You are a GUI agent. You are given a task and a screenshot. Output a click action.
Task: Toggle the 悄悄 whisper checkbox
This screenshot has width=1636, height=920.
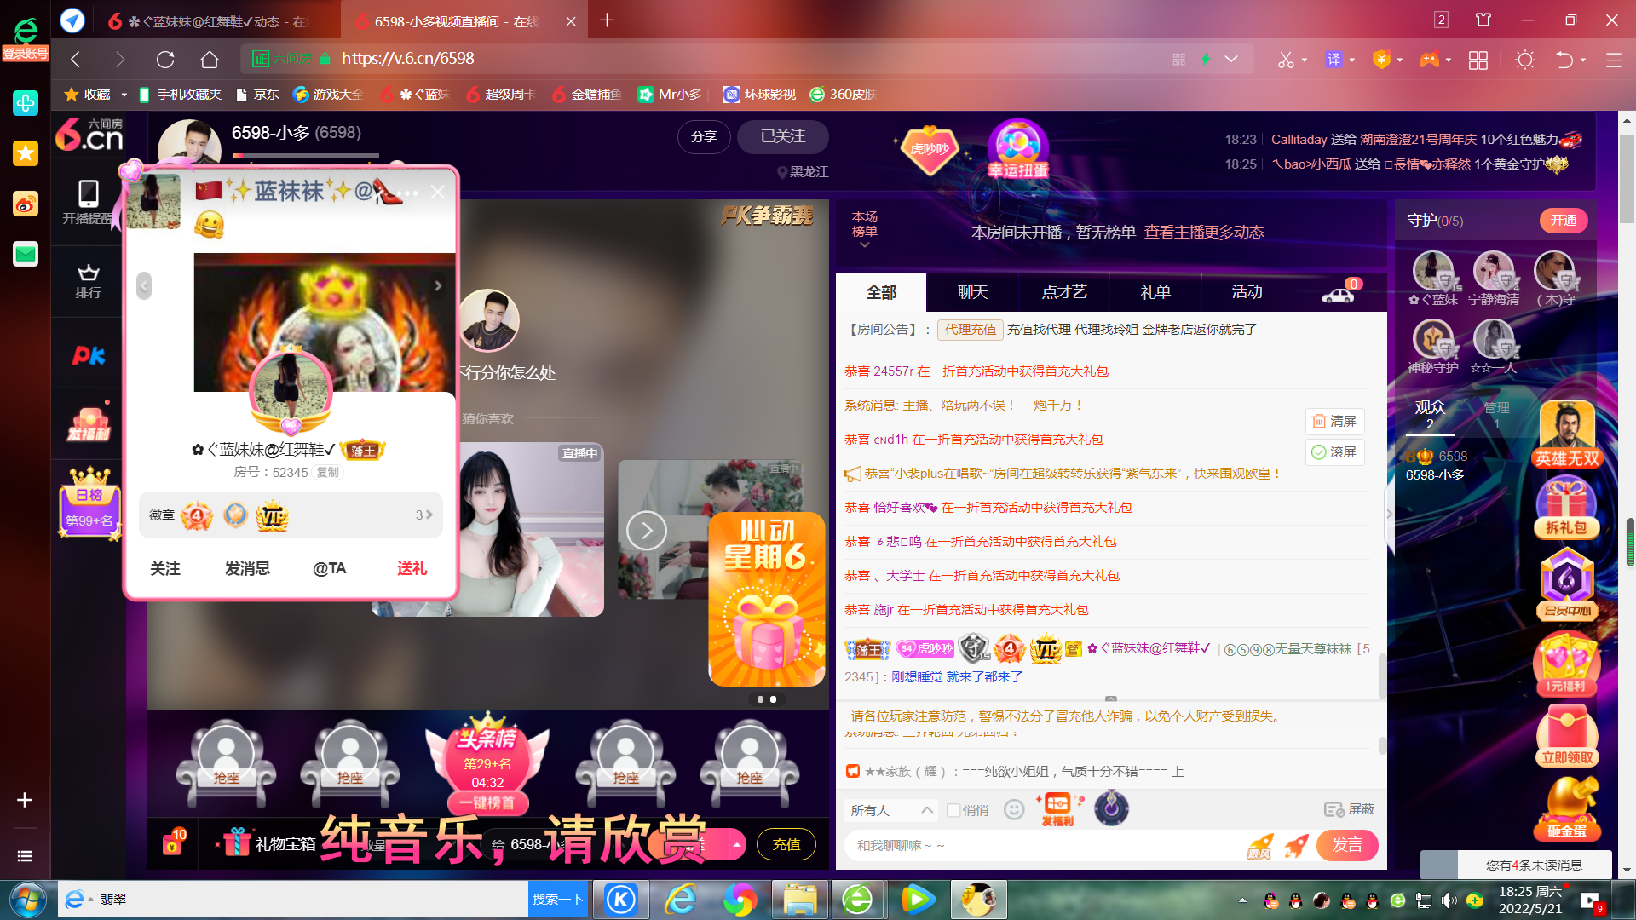click(x=953, y=810)
